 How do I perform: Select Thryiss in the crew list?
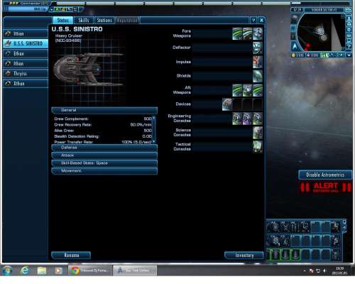26,73
